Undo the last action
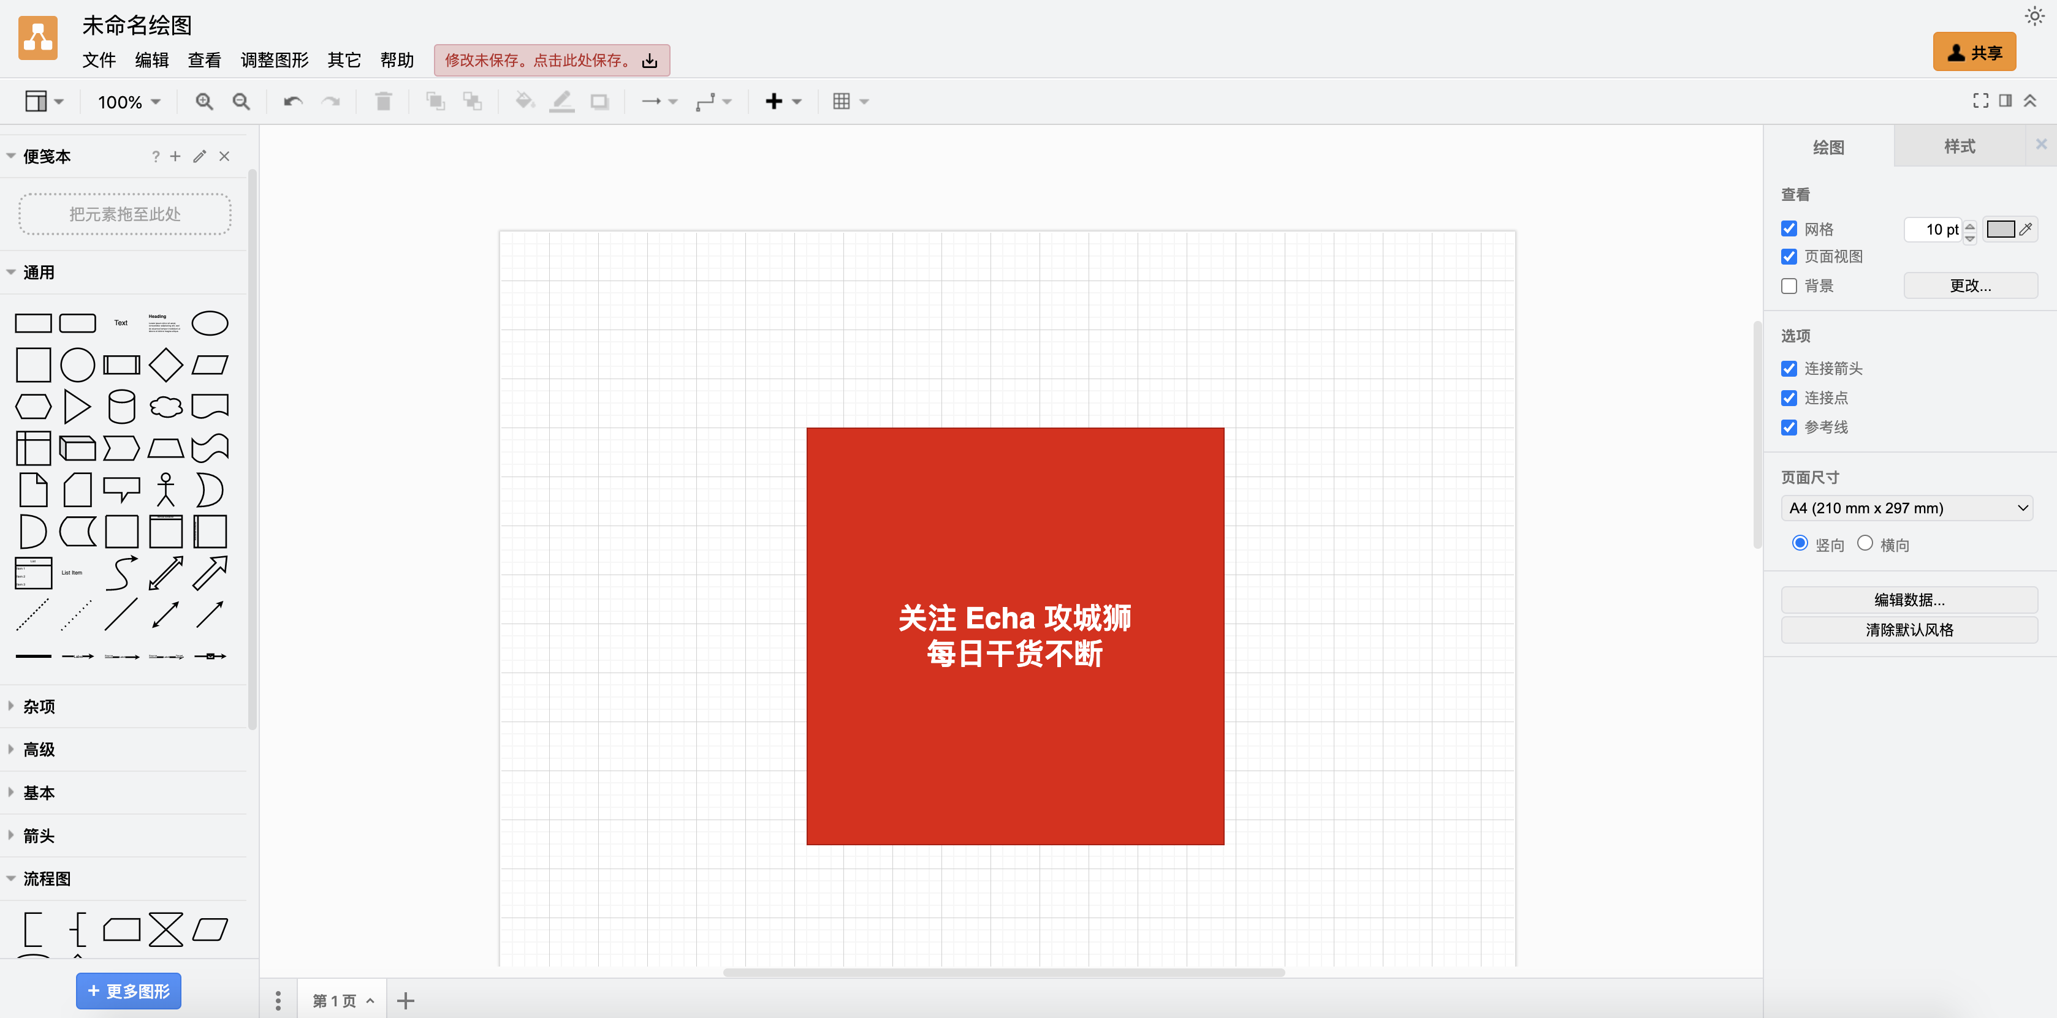2057x1018 pixels. point(293,101)
